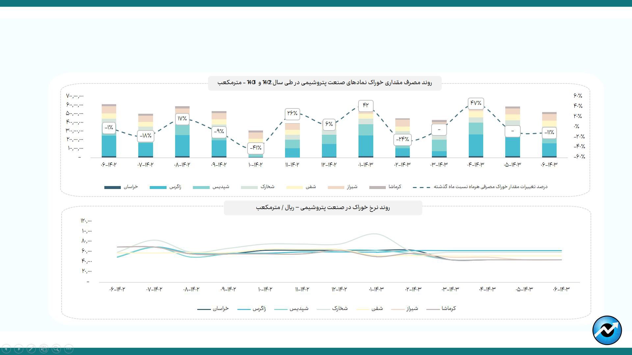This screenshot has width=632, height=355.
Task: Click 06-1402 axis label in bar chart
Action: tap(109, 165)
